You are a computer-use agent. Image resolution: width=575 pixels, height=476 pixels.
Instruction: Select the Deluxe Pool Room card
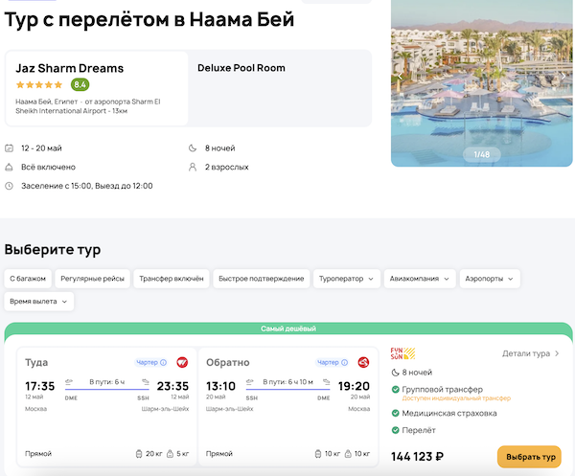(x=280, y=89)
